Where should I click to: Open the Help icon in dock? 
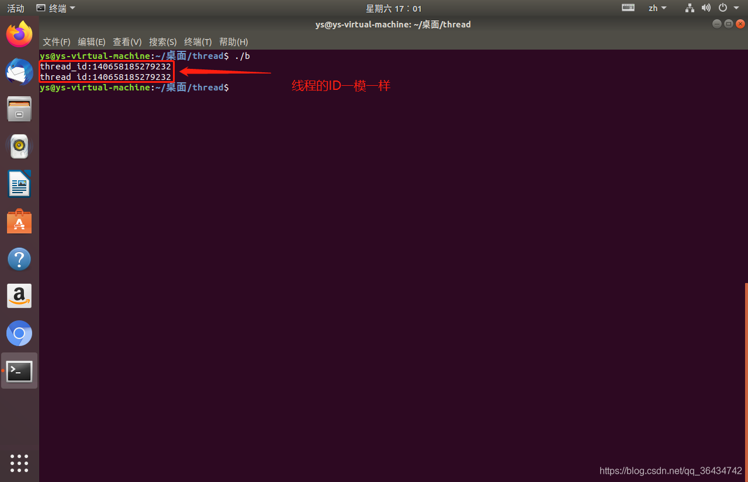pos(19,259)
